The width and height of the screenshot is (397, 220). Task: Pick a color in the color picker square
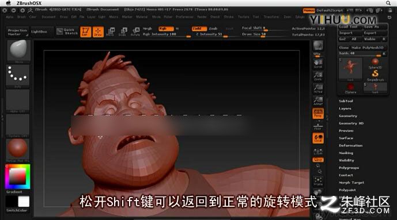pyautogui.click(x=17, y=176)
